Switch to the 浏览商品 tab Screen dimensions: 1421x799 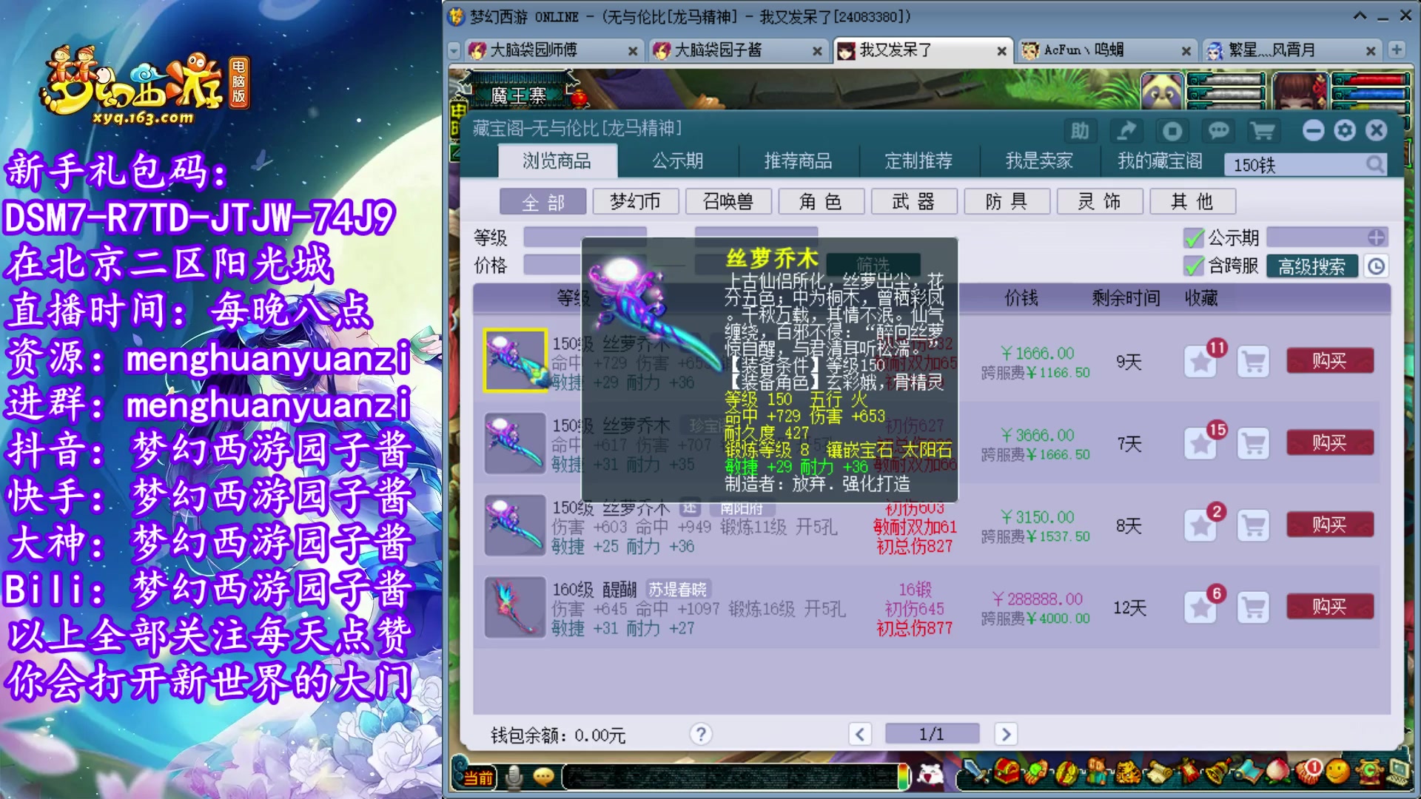tap(557, 161)
